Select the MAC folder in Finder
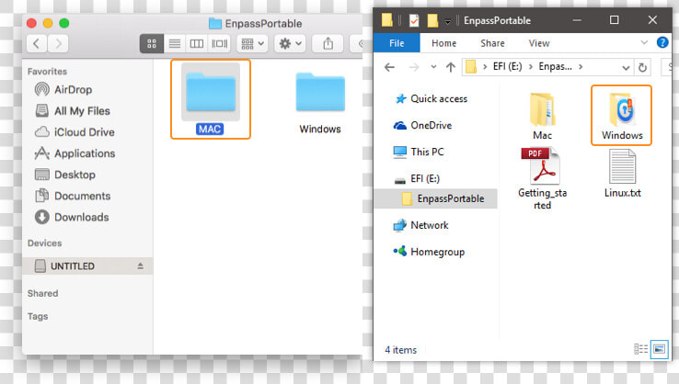 tap(211, 99)
